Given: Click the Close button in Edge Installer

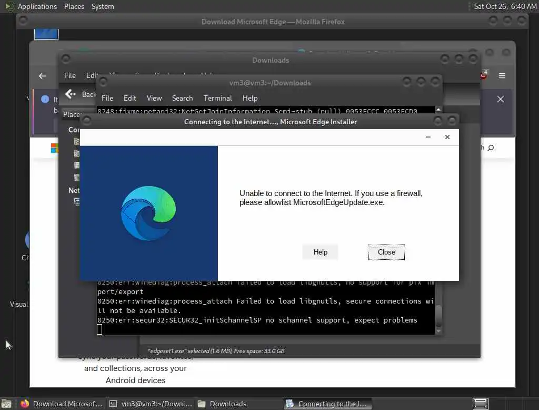Looking at the screenshot, I should coord(386,252).
